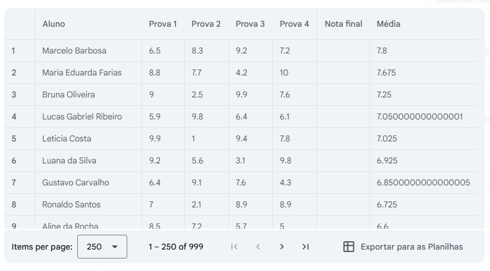Screen dimensions: 490x271
Task: Select the Prova 4 column header
Action: pos(294,24)
